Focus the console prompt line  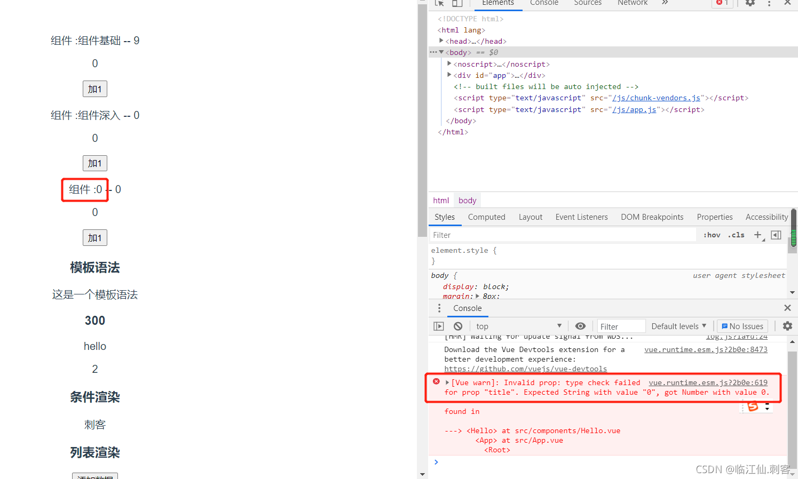coord(609,462)
